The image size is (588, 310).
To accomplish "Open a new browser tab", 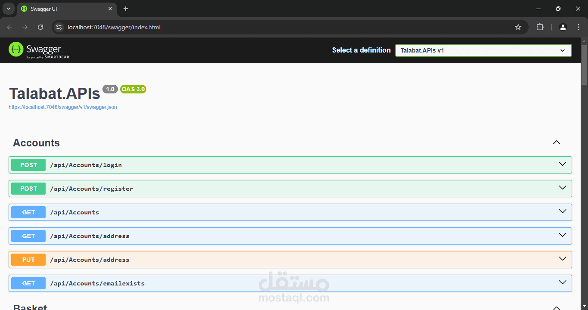I will coord(126,9).
